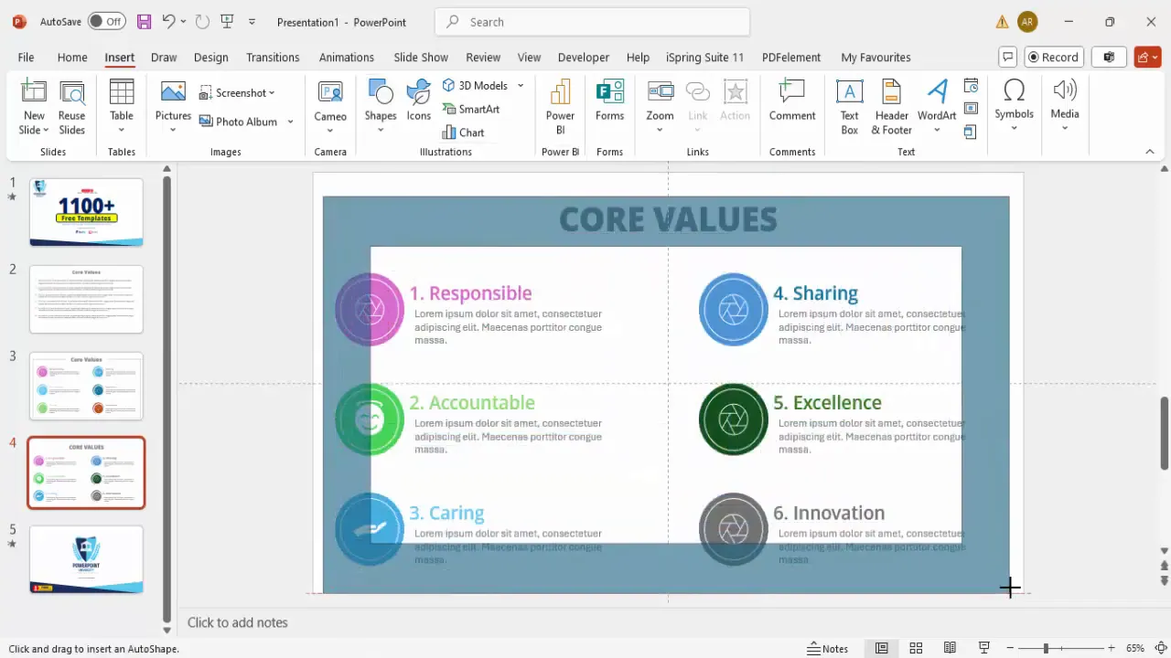Start Slide Show from status bar
Image resolution: width=1171 pixels, height=658 pixels.
[x=984, y=648]
